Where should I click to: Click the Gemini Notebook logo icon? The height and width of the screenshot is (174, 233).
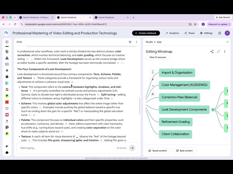[x=6, y=33]
